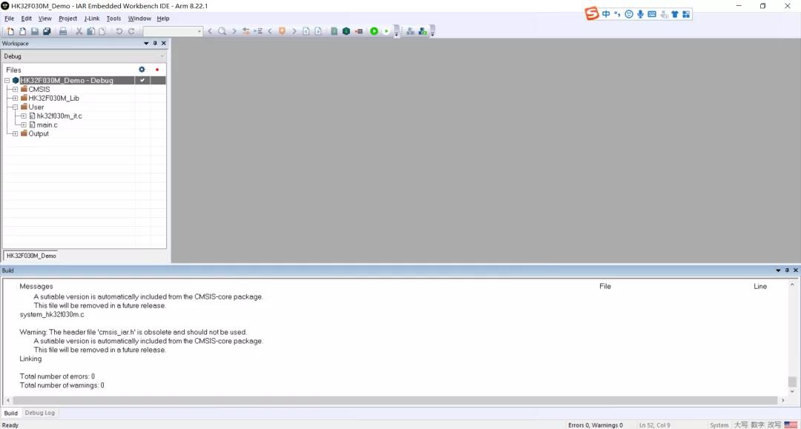Open Sogou toolbox grid icon
Screen dimensions: 801x429
pos(686,14)
